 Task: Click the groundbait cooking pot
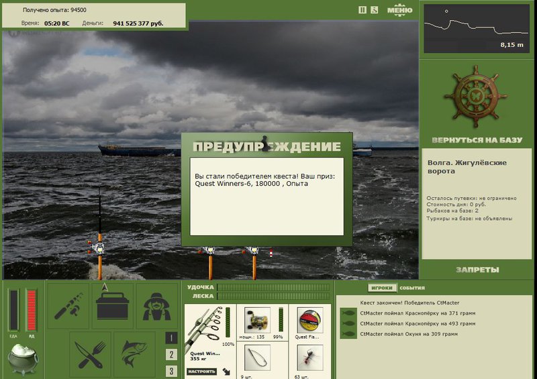(x=23, y=360)
